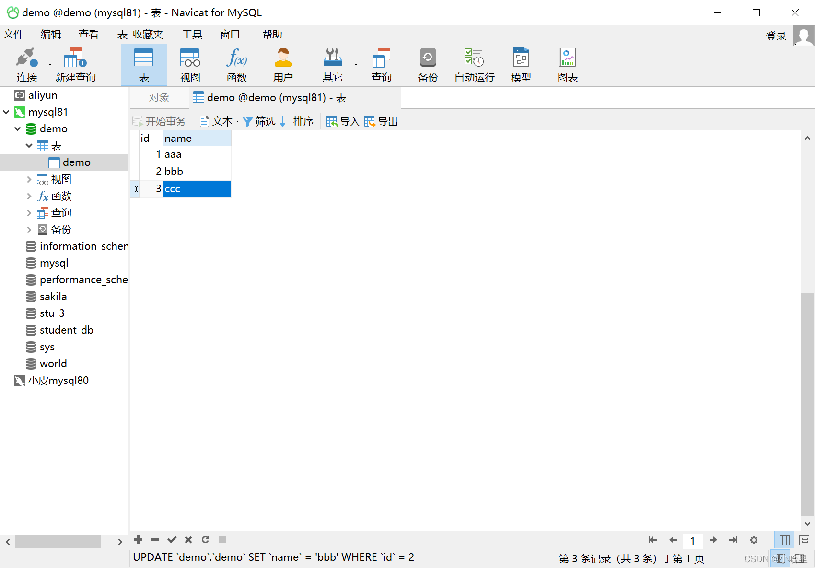Click the 其它 (Others) toolbar icon
This screenshot has width=815, height=568.
coord(333,65)
